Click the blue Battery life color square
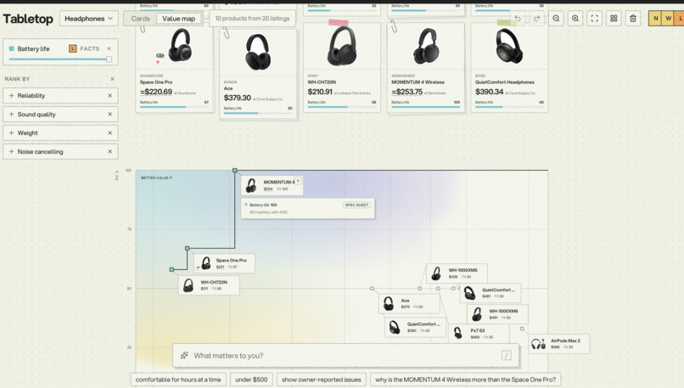Screen dimensions: 684x388 [12, 48]
